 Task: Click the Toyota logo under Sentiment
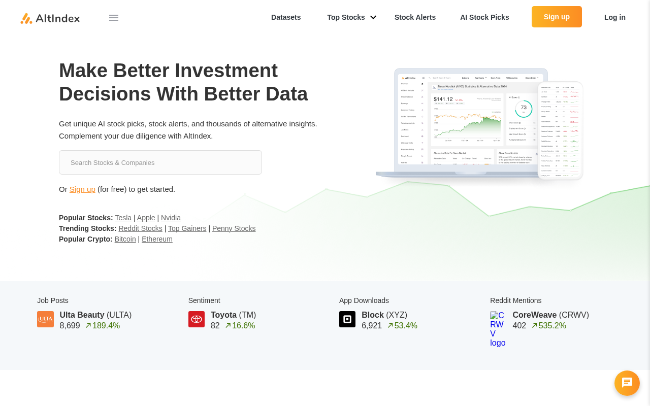tap(196, 319)
